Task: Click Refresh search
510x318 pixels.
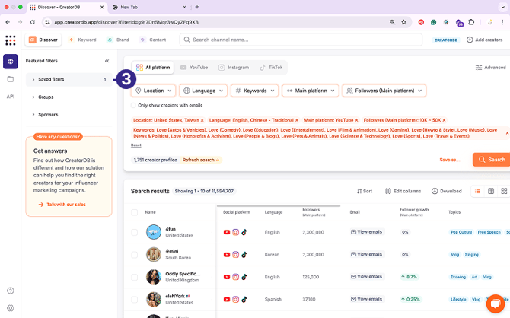Action: (x=201, y=160)
